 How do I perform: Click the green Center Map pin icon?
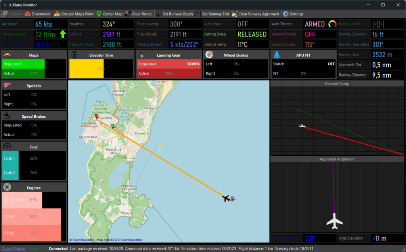click(99, 14)
